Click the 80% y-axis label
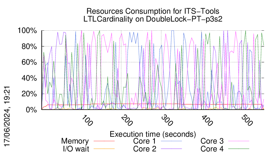This screenshot has width=278, height=155. coord(29,47)
